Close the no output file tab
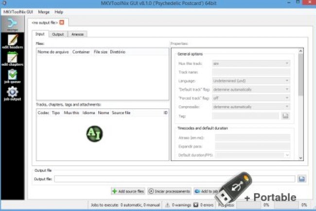This screenshot has height=211, width=316. (x=62, y=22)
